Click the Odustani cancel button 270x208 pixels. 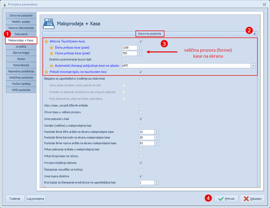(x=252, y=199)
